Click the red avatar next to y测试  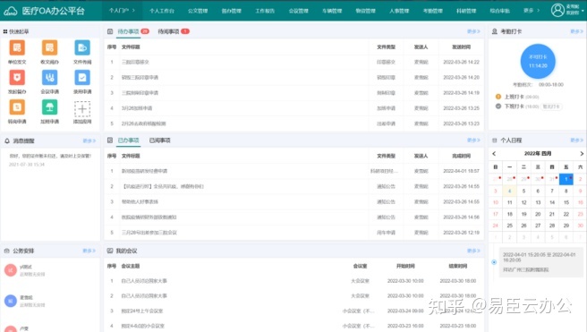(x=11, y=270)
